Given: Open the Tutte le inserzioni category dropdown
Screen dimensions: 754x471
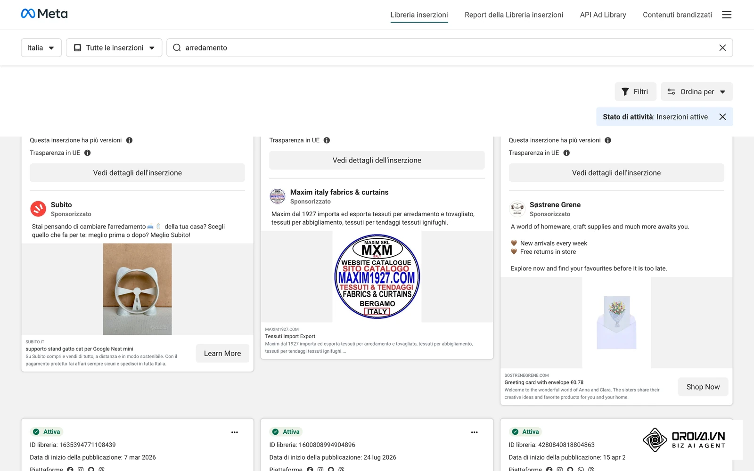Looking at the screenshot, I should [114, 48].
